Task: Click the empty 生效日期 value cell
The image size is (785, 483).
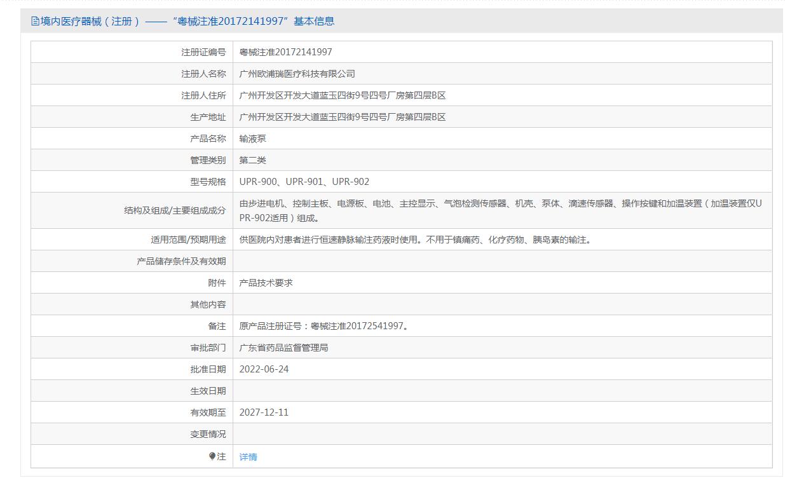Action: point(502,391)
